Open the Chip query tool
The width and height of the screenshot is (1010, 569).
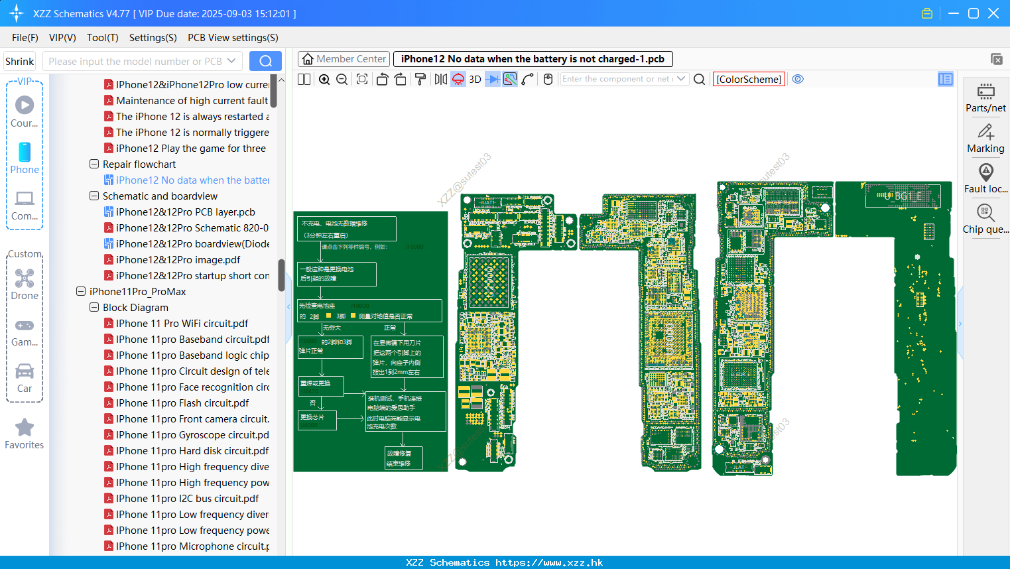coord(985,220)
